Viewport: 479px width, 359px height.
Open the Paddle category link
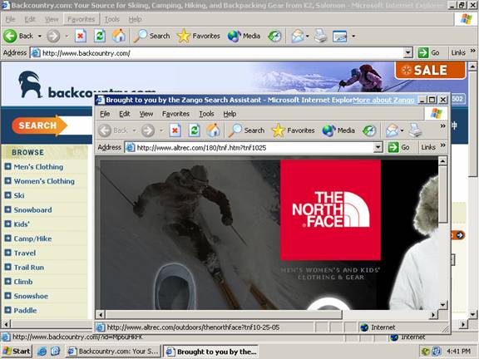pos(25,310)
